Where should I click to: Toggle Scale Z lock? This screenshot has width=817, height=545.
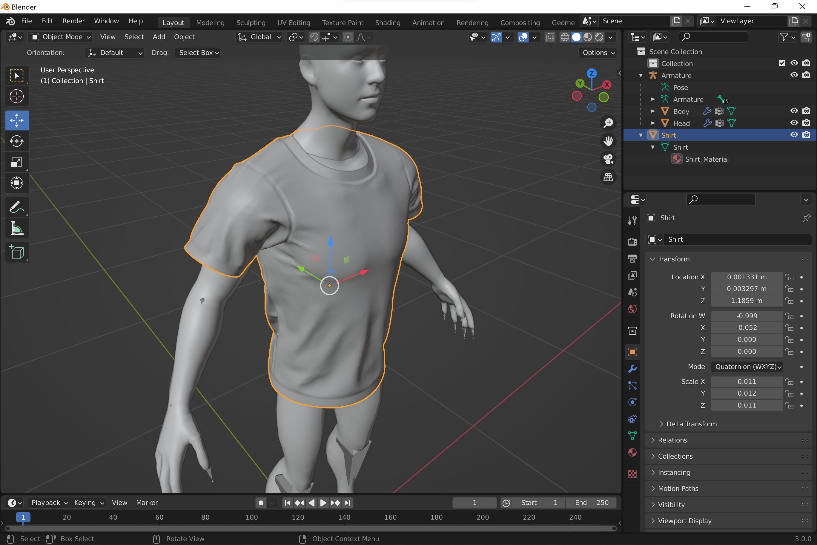pyautogui.click(x=789, y=405)
